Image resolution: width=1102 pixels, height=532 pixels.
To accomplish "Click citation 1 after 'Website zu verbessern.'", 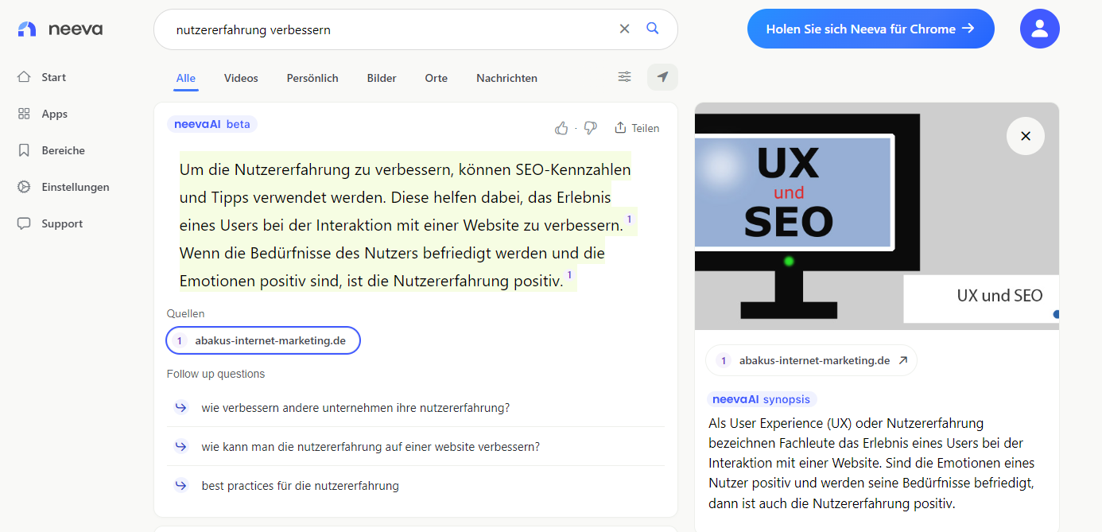I will click(630, 219).
